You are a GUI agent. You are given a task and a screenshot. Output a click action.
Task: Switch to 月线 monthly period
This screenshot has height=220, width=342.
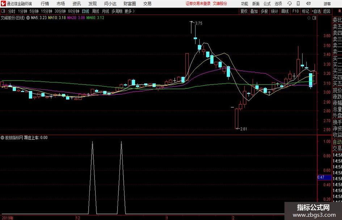pos(105,11)
